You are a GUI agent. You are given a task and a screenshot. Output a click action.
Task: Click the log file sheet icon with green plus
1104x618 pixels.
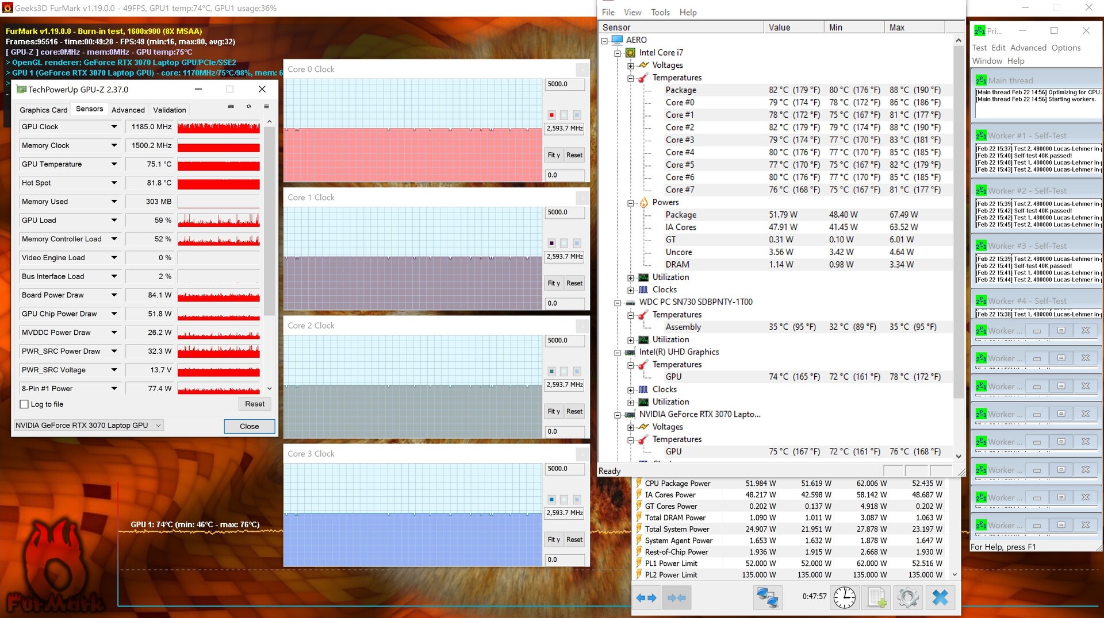click(876, 598)
